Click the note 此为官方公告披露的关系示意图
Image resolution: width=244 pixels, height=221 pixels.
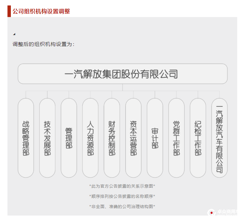coord(122,186)
